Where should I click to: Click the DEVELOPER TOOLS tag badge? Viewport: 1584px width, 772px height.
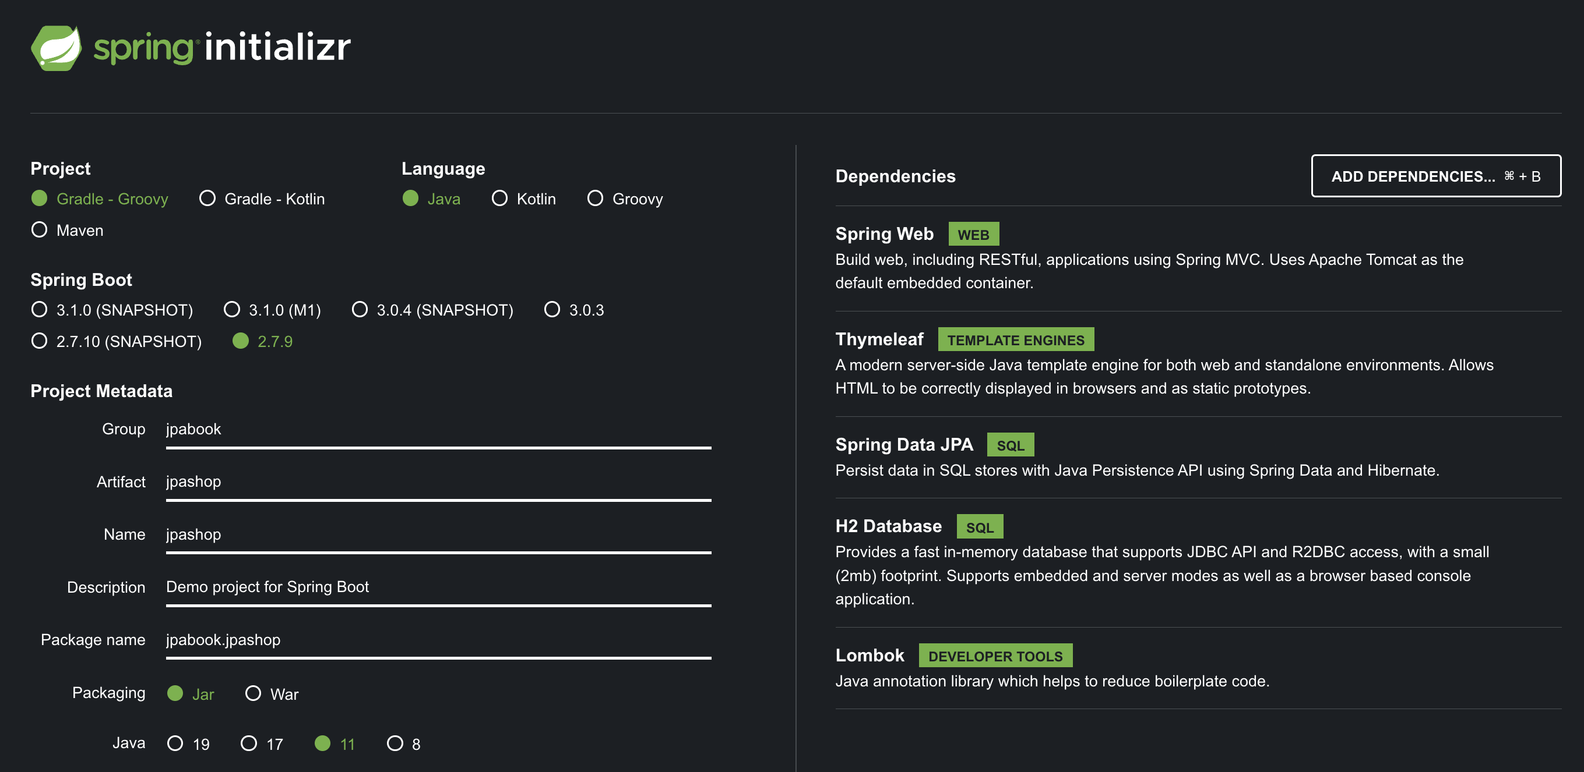click(x=995, y=656)
